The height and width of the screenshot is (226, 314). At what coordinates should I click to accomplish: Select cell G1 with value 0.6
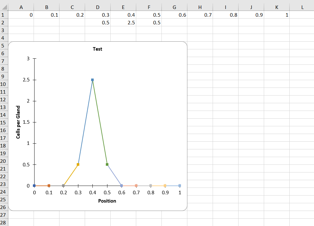tap(174, 15)
